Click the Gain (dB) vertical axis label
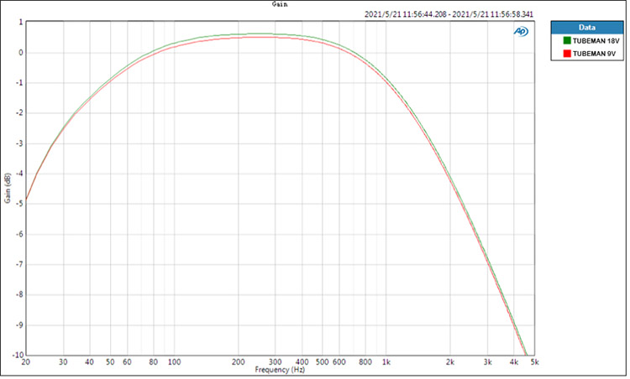This screenshot has height=379, width=630. coord(8,189)
